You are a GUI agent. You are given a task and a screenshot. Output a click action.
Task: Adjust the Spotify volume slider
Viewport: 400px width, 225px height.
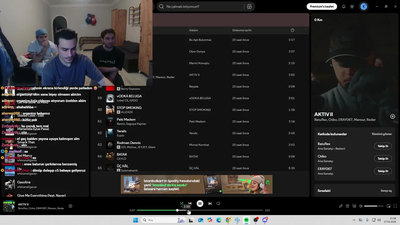pos(374,206)
